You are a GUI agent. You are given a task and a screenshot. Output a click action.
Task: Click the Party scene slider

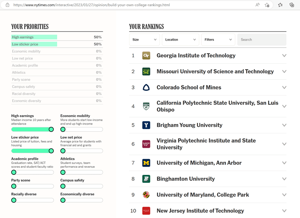coord(33,186)
